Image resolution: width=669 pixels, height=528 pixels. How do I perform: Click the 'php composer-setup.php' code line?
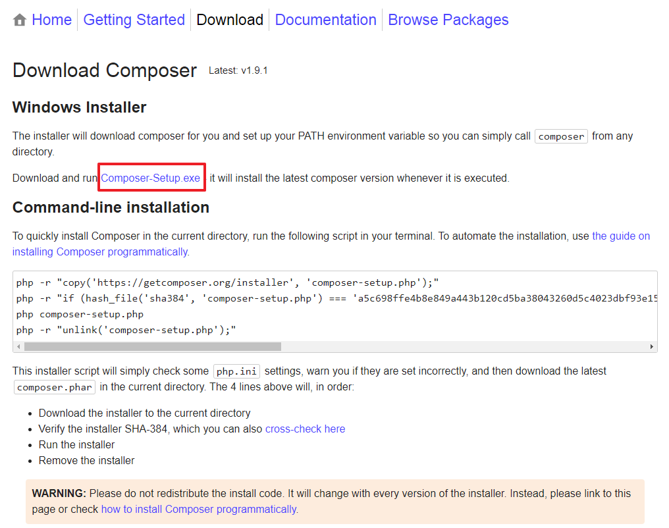pyautogui.click(x=80, y=314)
